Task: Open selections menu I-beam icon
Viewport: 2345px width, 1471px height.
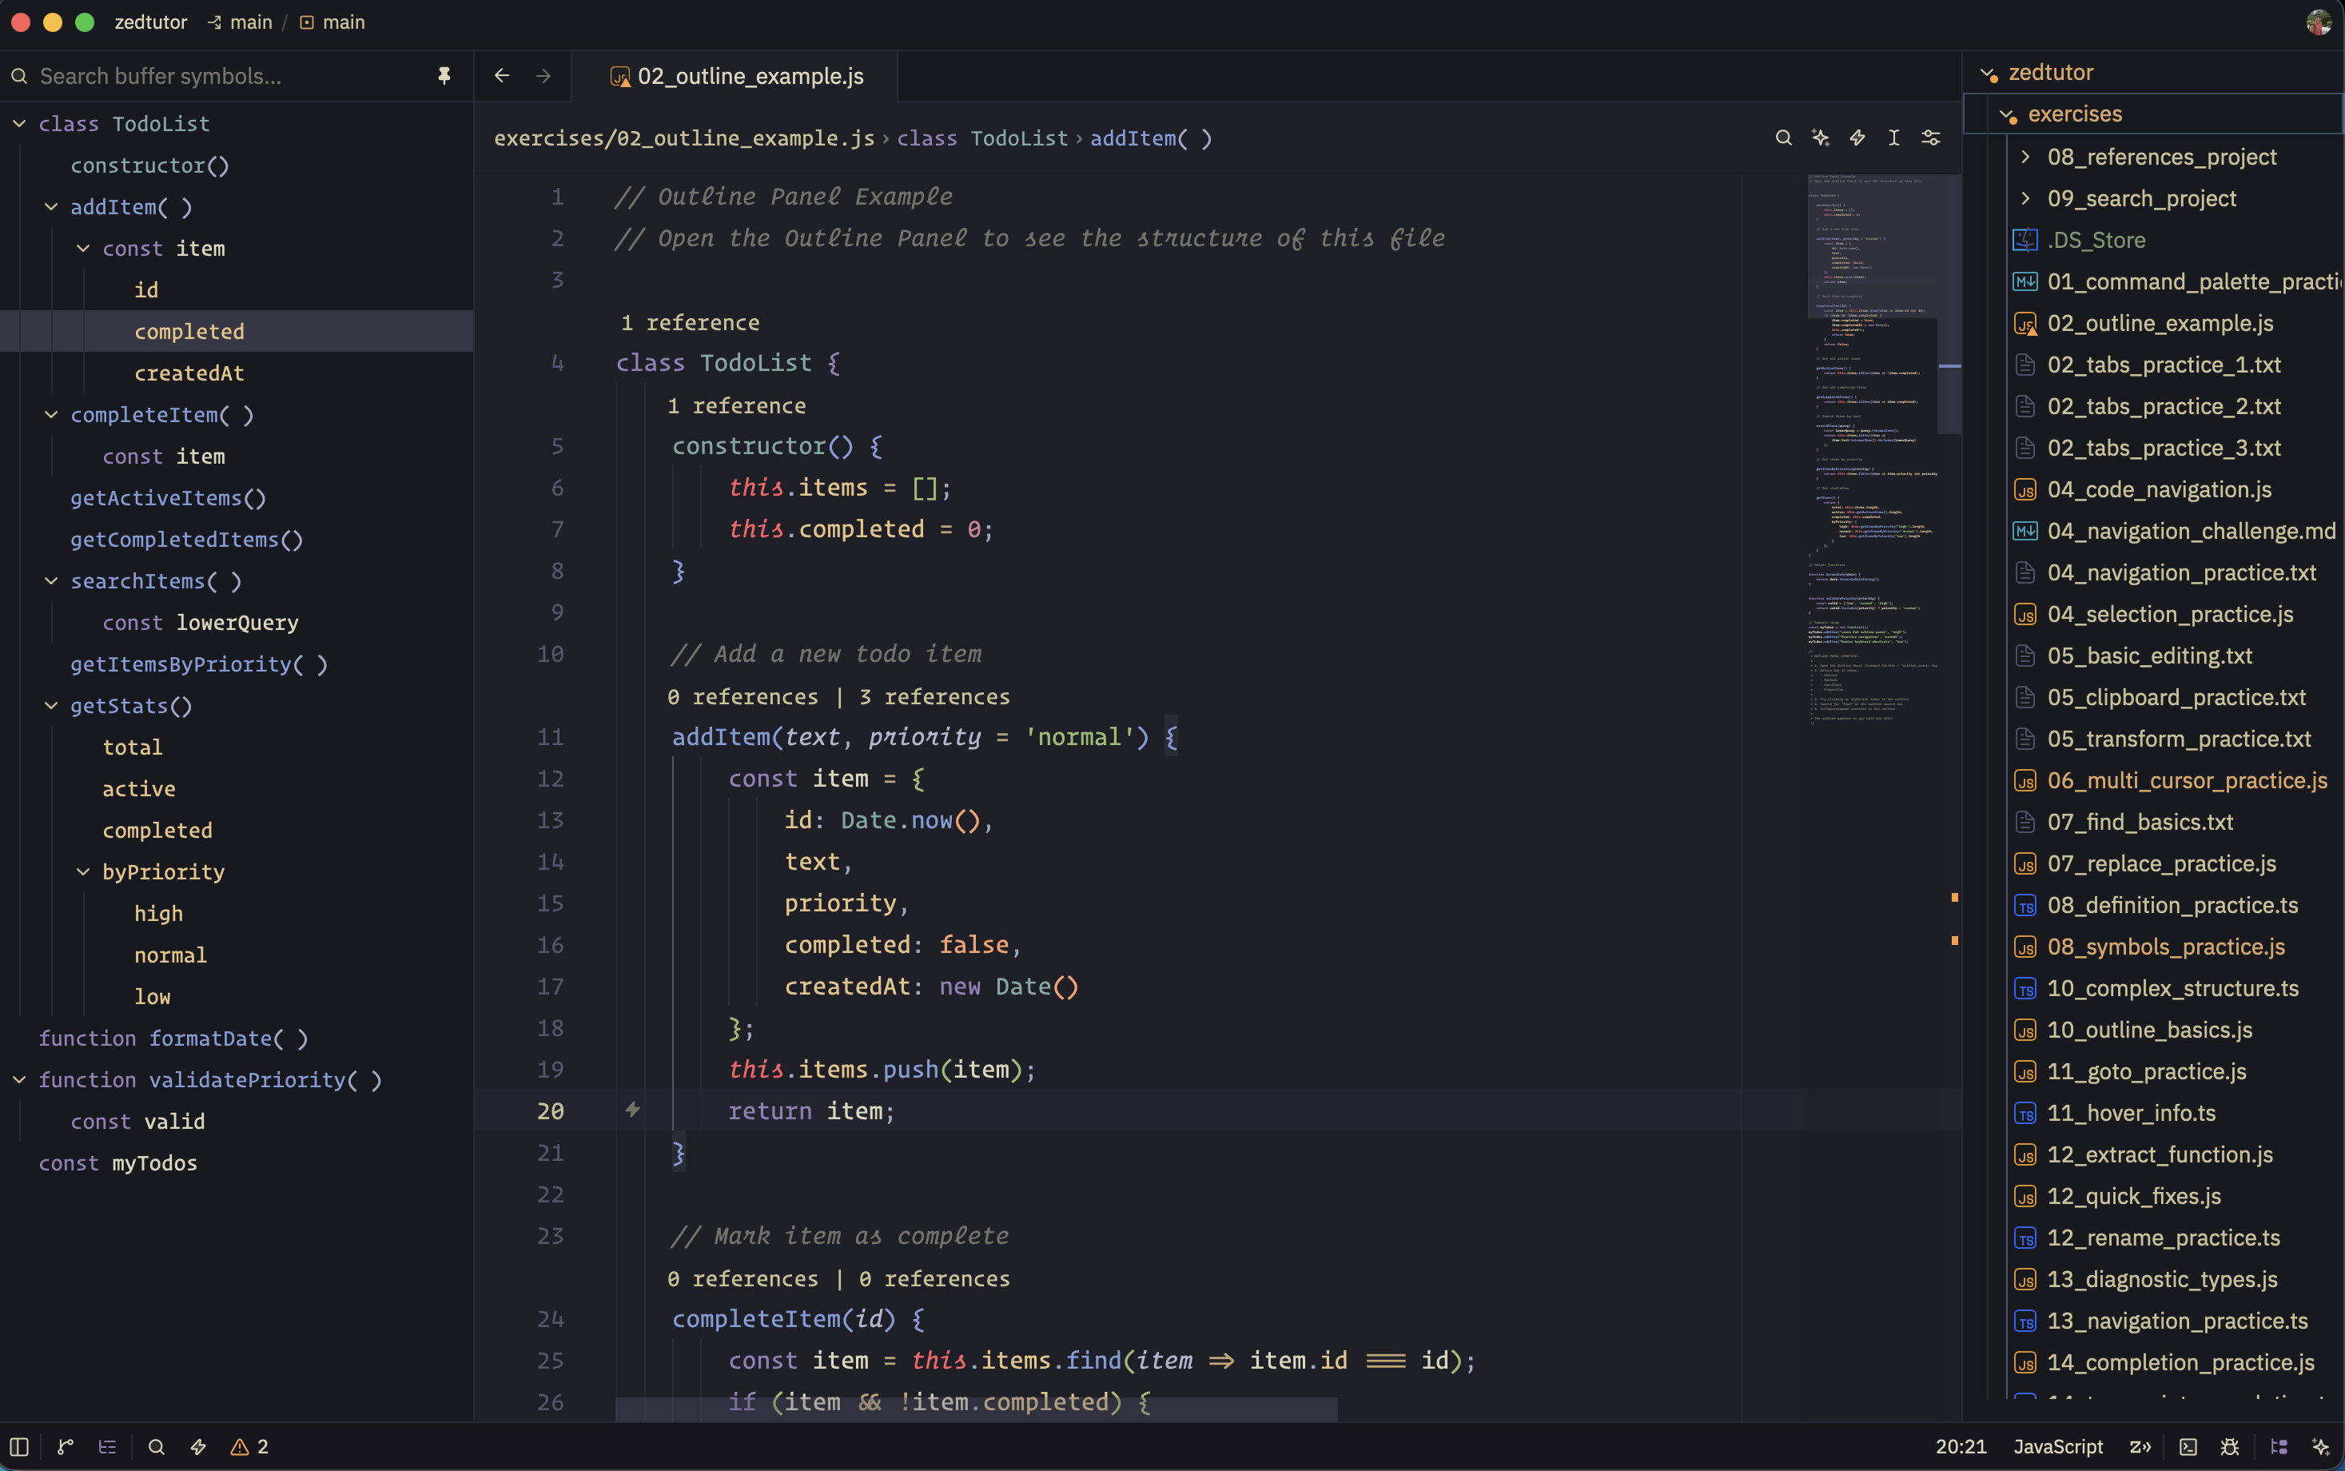Action: click(x=1893, y=138)
